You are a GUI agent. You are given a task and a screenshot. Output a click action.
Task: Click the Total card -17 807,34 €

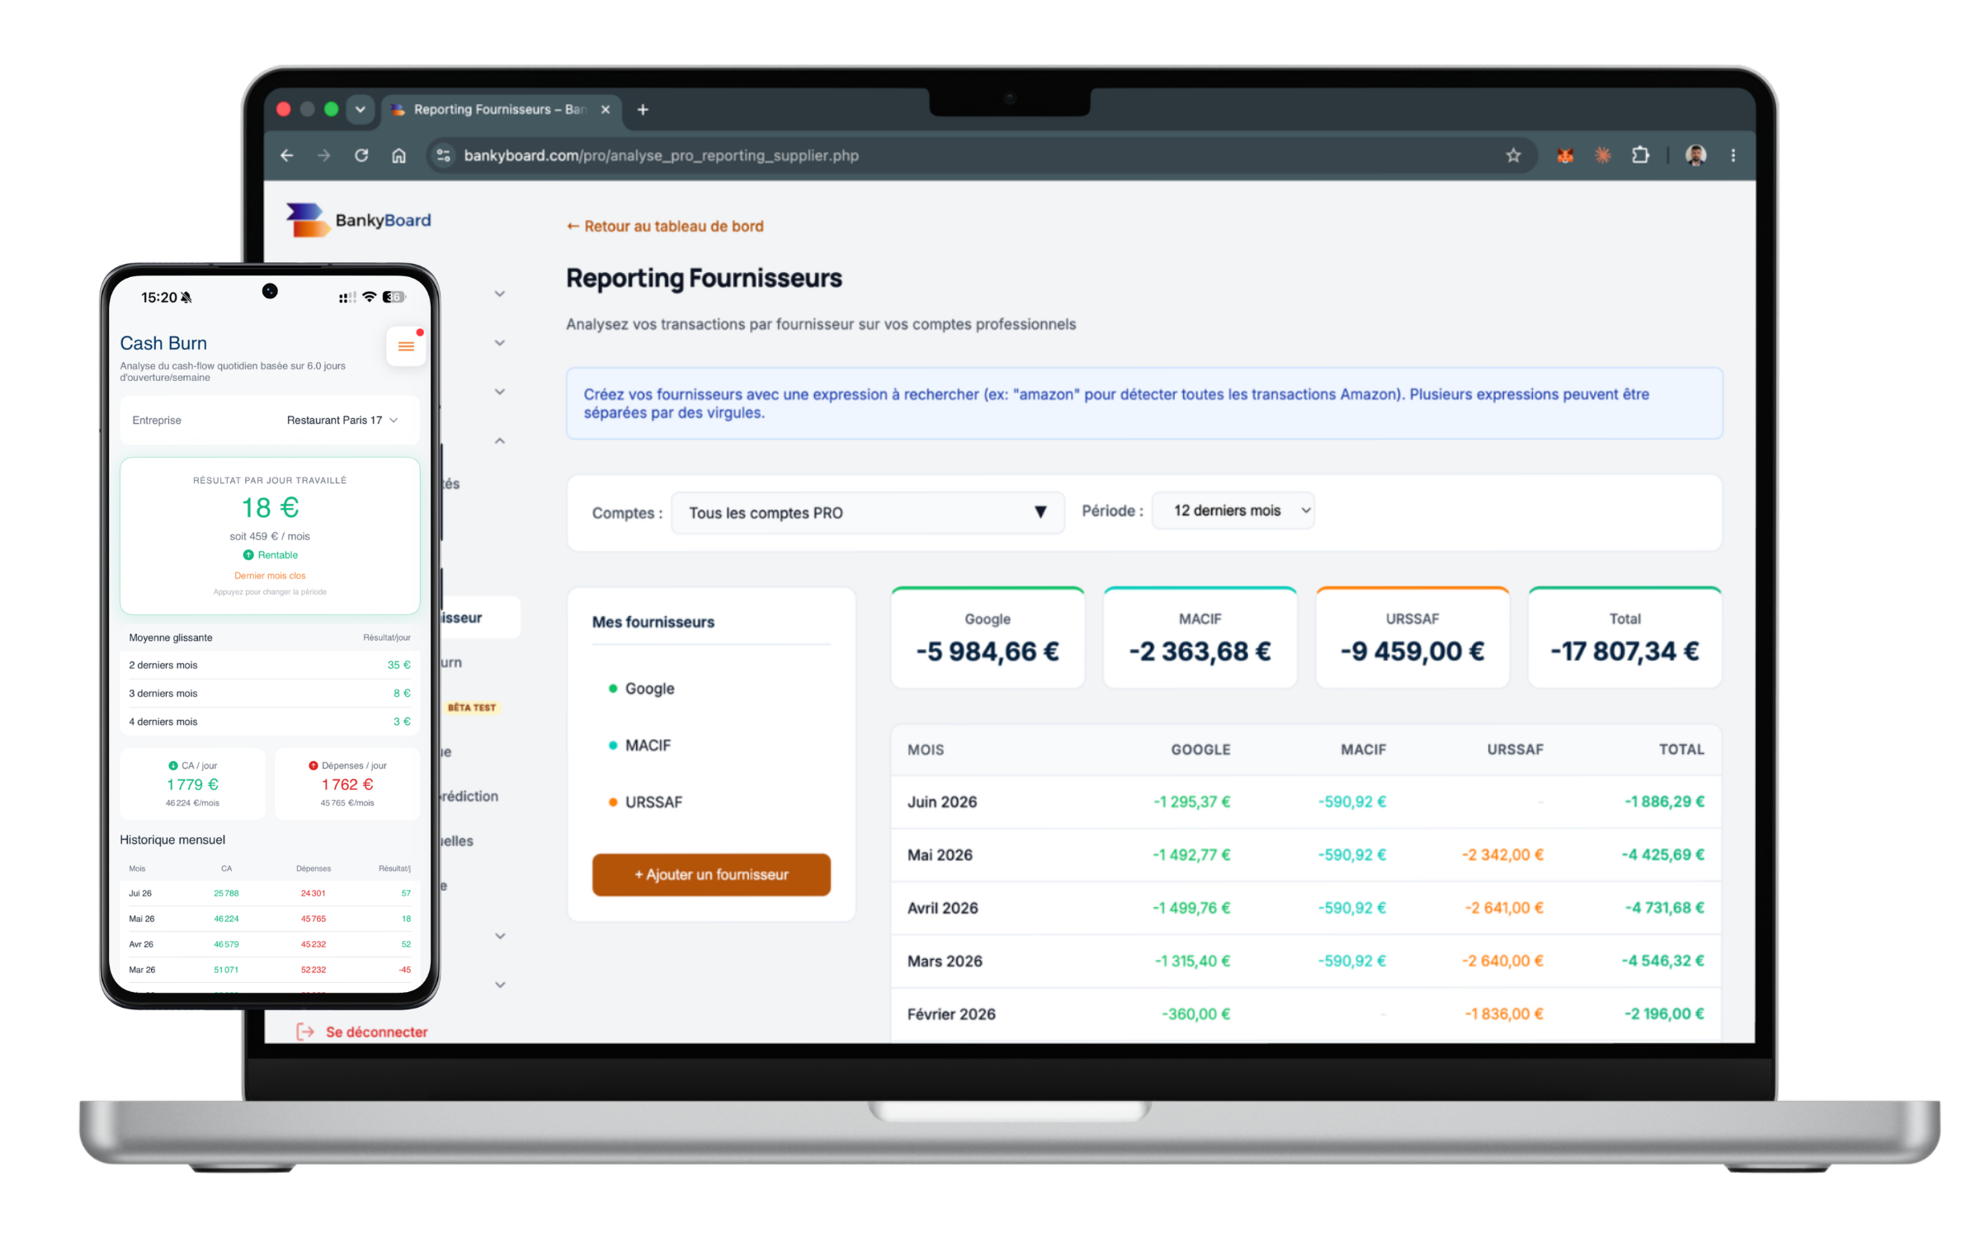point(1624,637)
